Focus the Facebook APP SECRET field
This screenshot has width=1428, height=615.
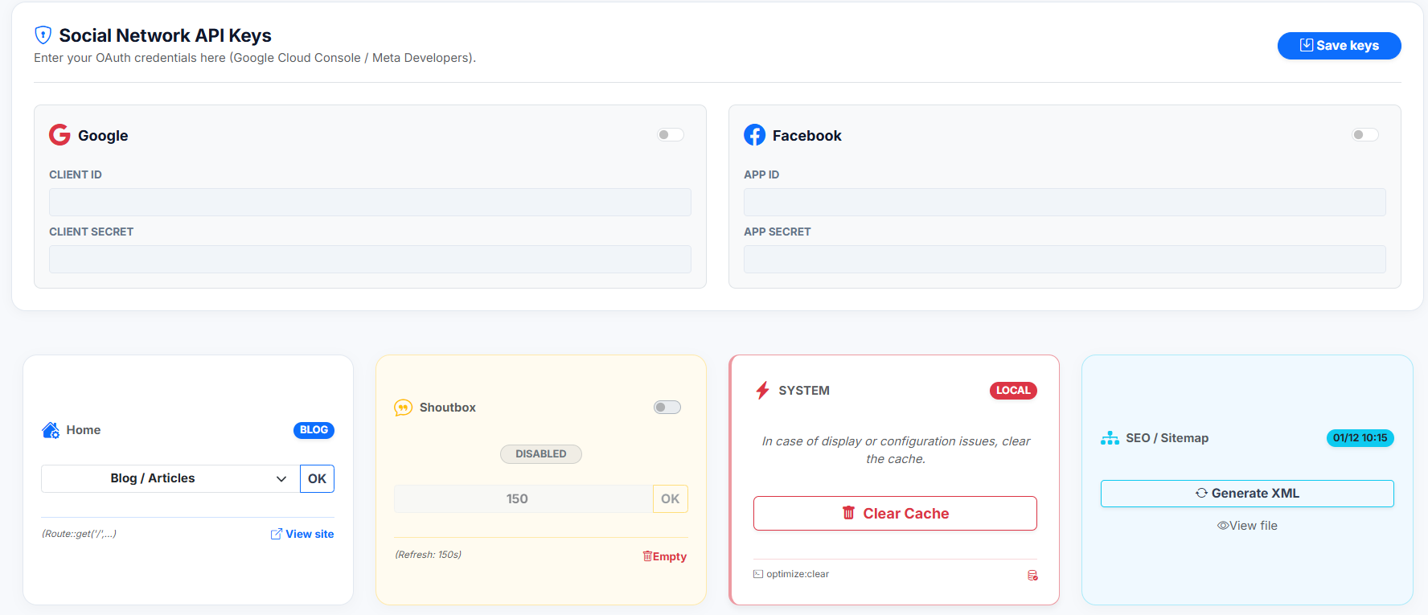(x=1065, y=260)
